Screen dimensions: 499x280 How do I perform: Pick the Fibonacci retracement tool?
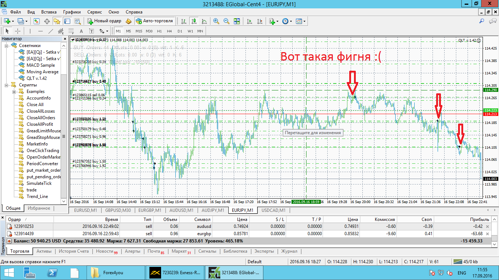pos(71,31)
